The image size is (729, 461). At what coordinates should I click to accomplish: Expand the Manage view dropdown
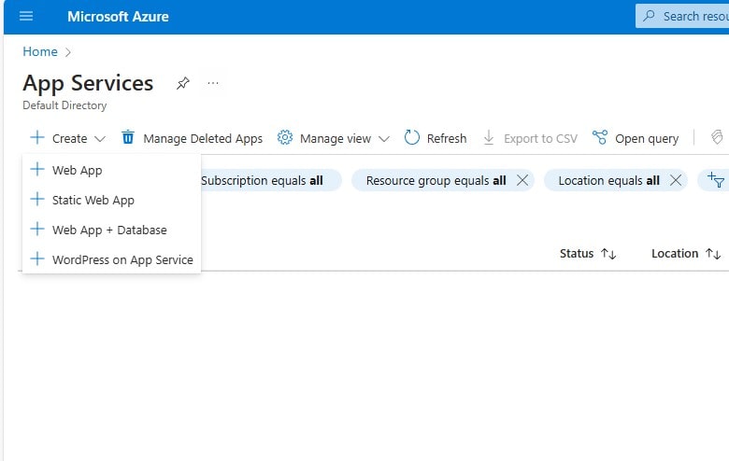pos(334,138)
